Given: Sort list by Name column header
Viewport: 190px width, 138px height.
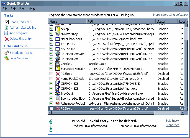Looking at the screenshot, I should pos(67,21).
